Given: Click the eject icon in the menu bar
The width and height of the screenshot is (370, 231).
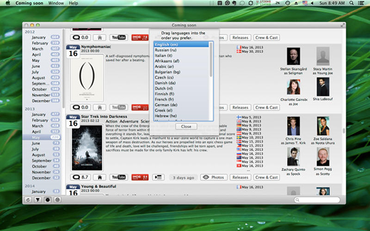Looking at the screenshot, I should [296, 3].
